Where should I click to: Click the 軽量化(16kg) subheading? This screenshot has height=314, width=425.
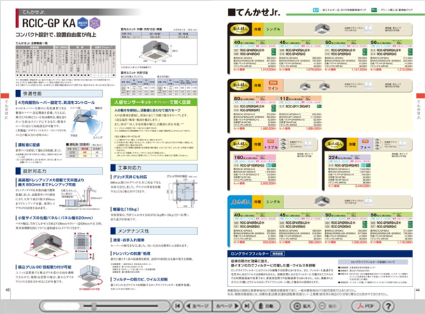126,209
